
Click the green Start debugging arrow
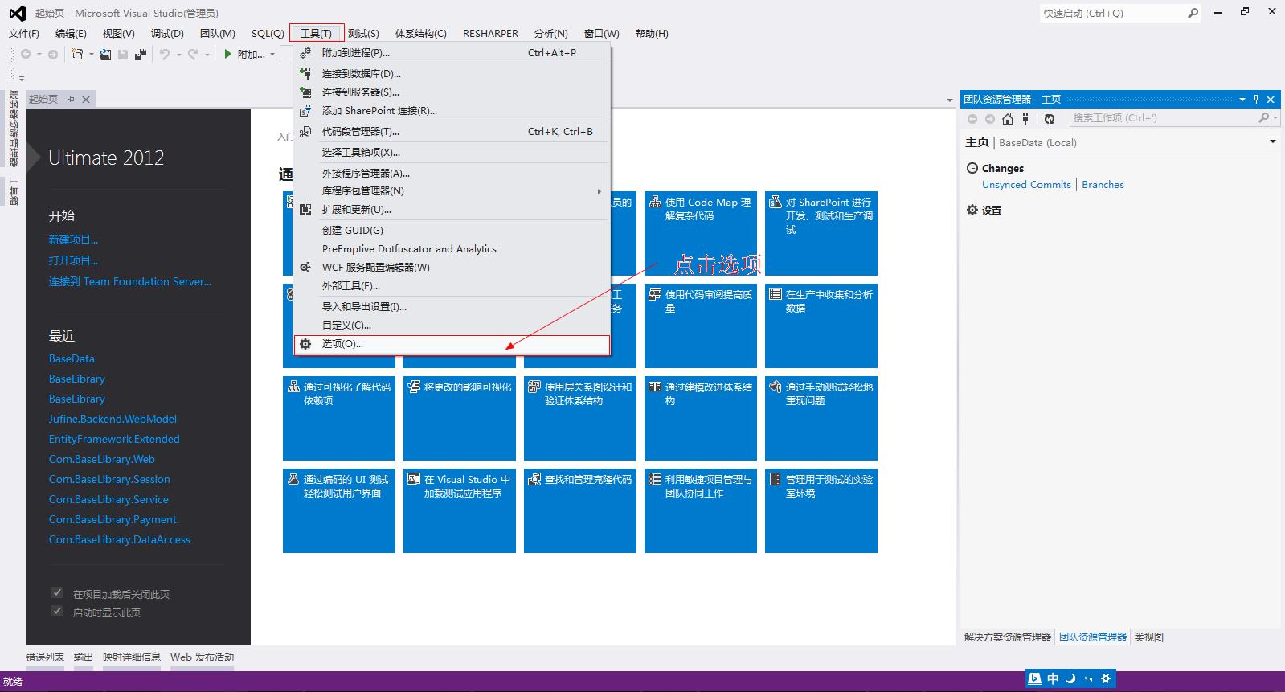pyautogui.click(x=228, y=54)
